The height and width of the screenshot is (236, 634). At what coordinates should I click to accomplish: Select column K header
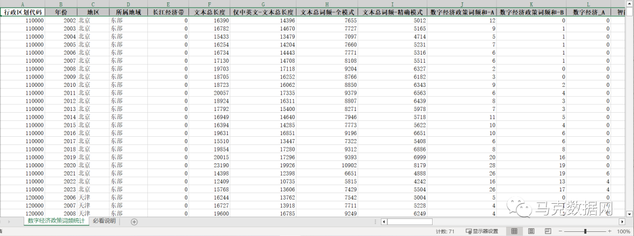(531, 4)
